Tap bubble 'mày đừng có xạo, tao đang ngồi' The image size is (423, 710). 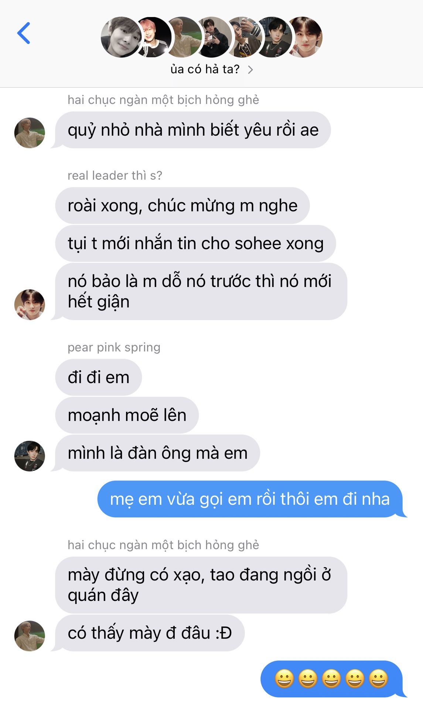201,585
